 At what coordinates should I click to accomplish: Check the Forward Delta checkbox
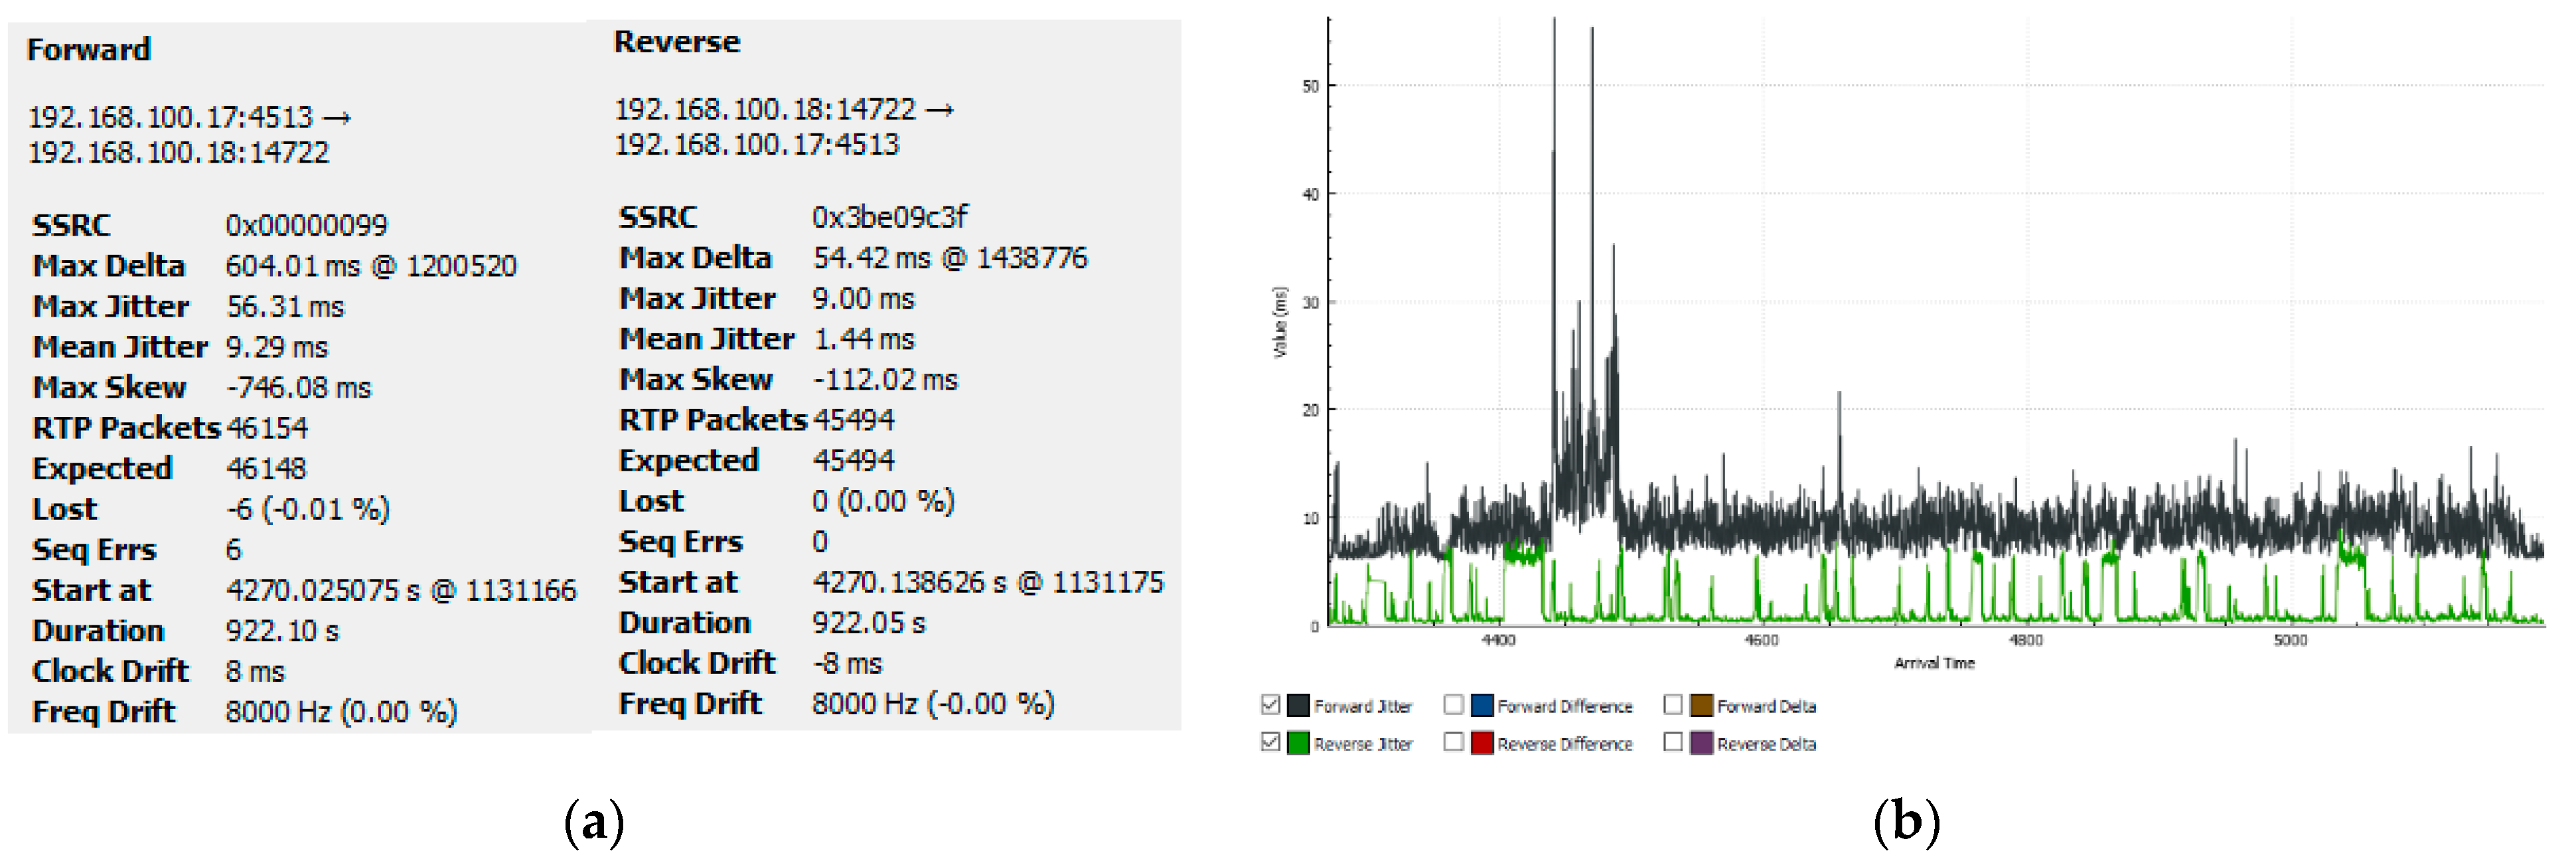click(x=1672, y=705)
